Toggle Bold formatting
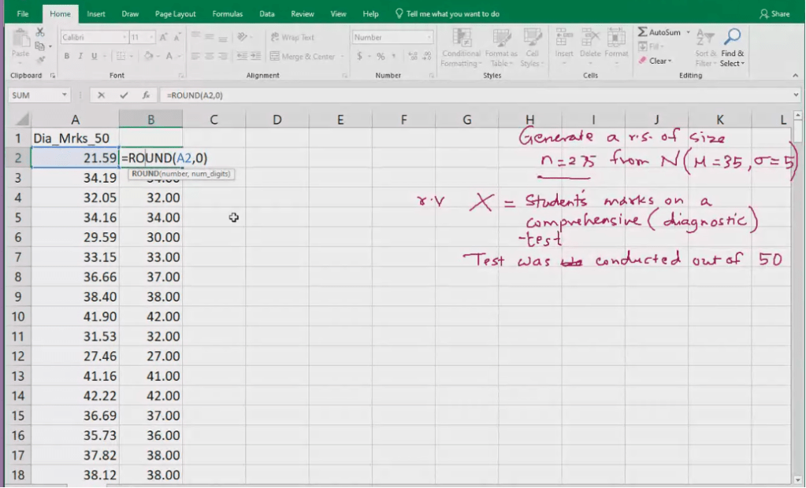The height and width of the screenshot is (488, 806). tap(67, 56)
